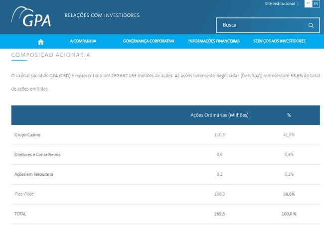Select the Free-Float row label
Viewport: 324px width, 225px height.
coord(24,194)
